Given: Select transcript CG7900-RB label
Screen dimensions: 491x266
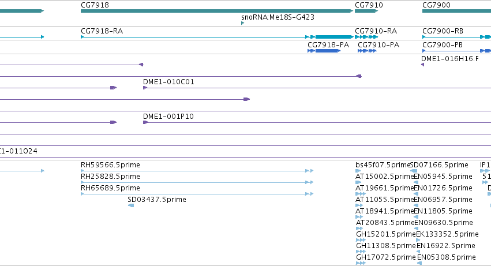Looking at the screenshot, I should pos(443,31).
